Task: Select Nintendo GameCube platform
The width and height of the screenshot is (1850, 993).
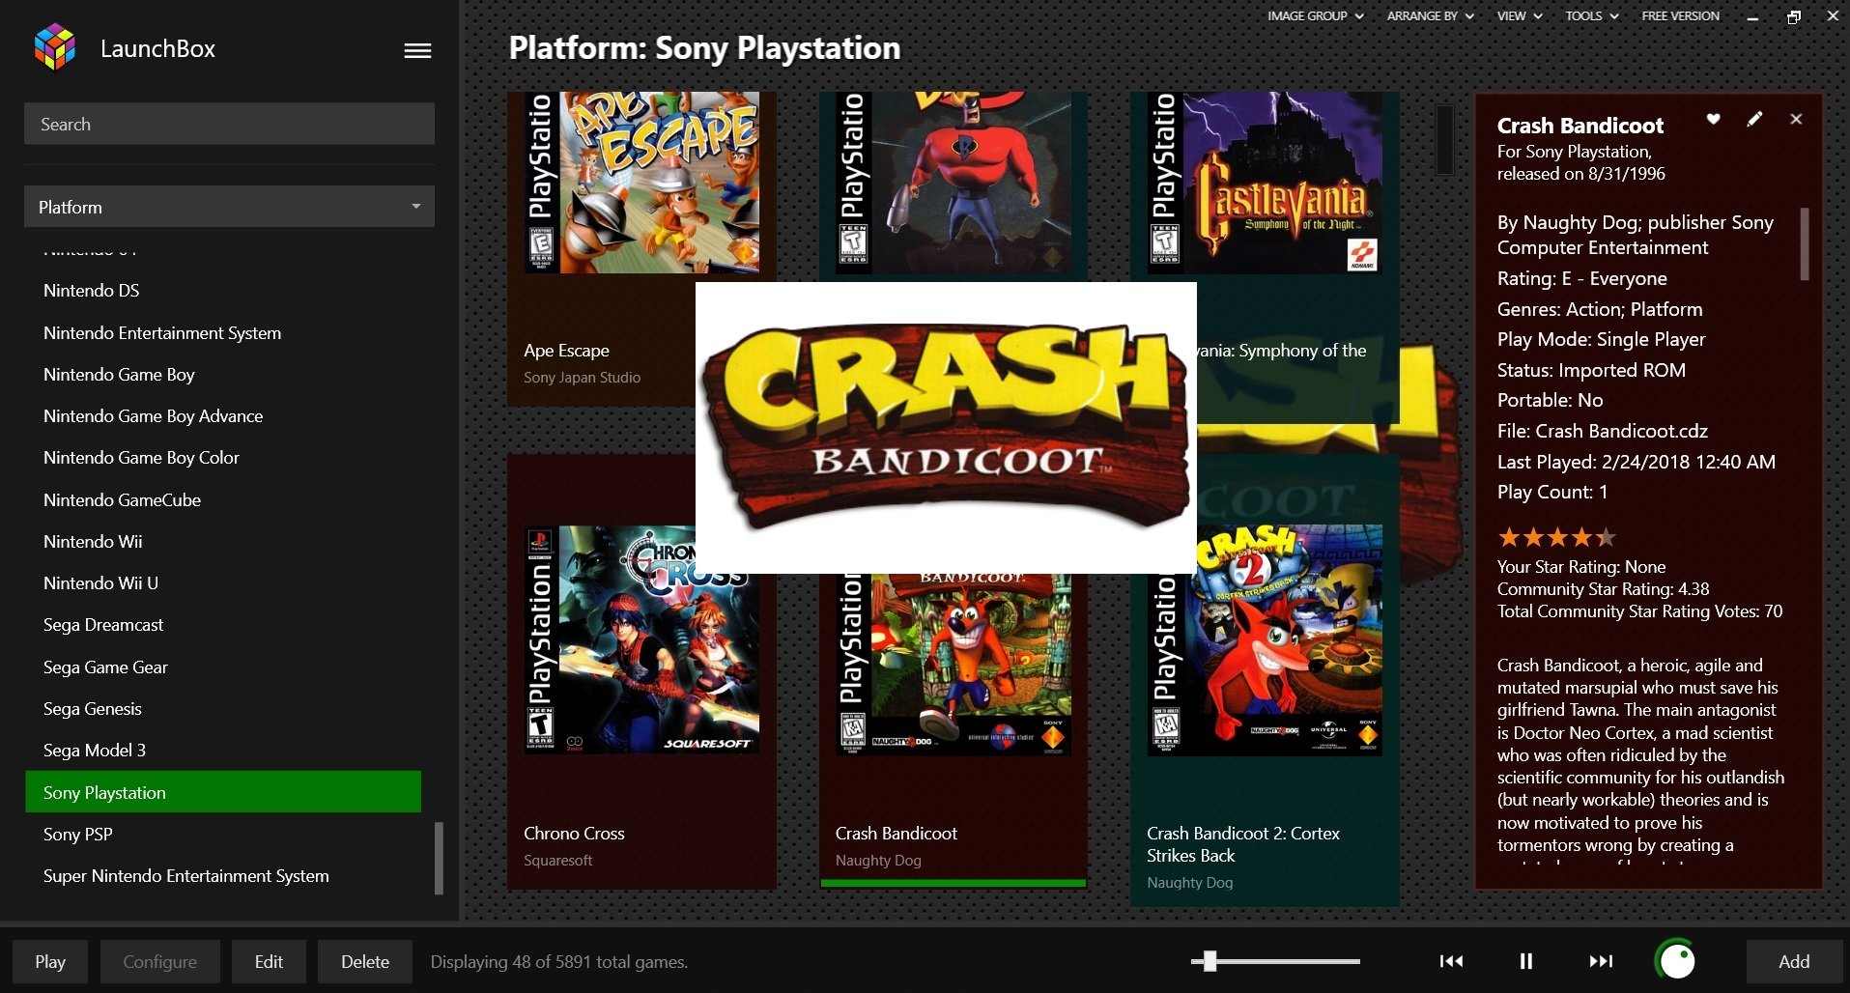Action: click(223, 500)
